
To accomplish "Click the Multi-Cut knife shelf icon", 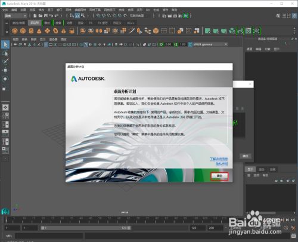I will (x=131, y=31).
